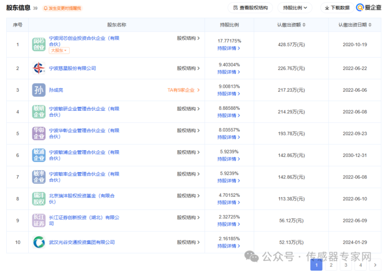Open 股权结构 for 北京瑞沣股权投资基金
This screenshot has height=272, width=384.
(188, 196)
